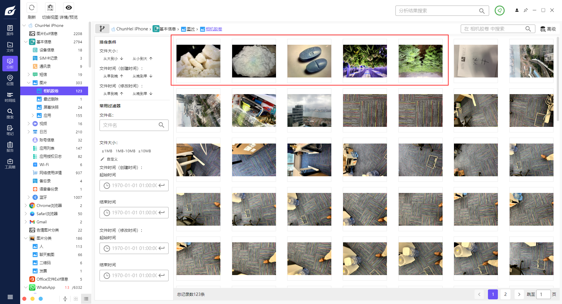The width and height of the screenshot is (562, 304).
Task: Open the Report (报告) sidebar section
Action: [x=10, y=147]
